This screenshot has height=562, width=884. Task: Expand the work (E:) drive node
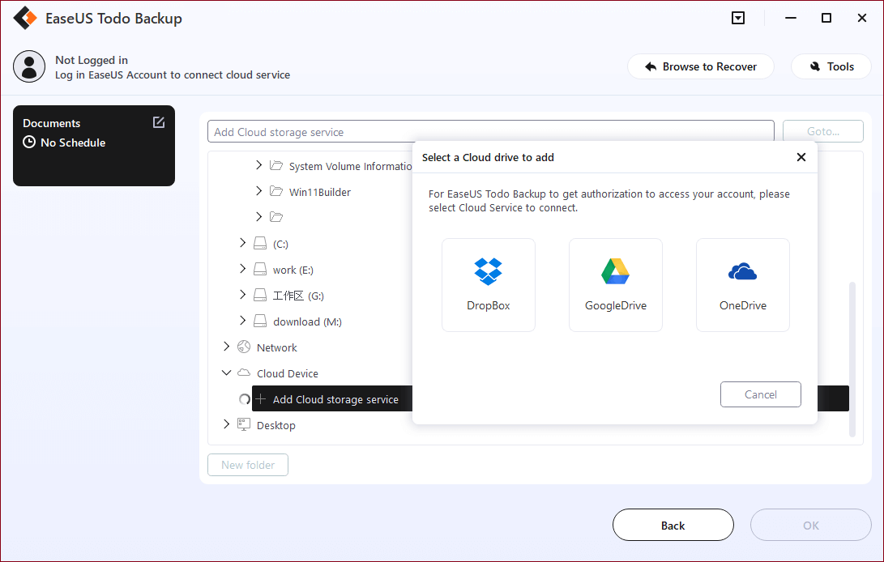(x=242, y=269)
